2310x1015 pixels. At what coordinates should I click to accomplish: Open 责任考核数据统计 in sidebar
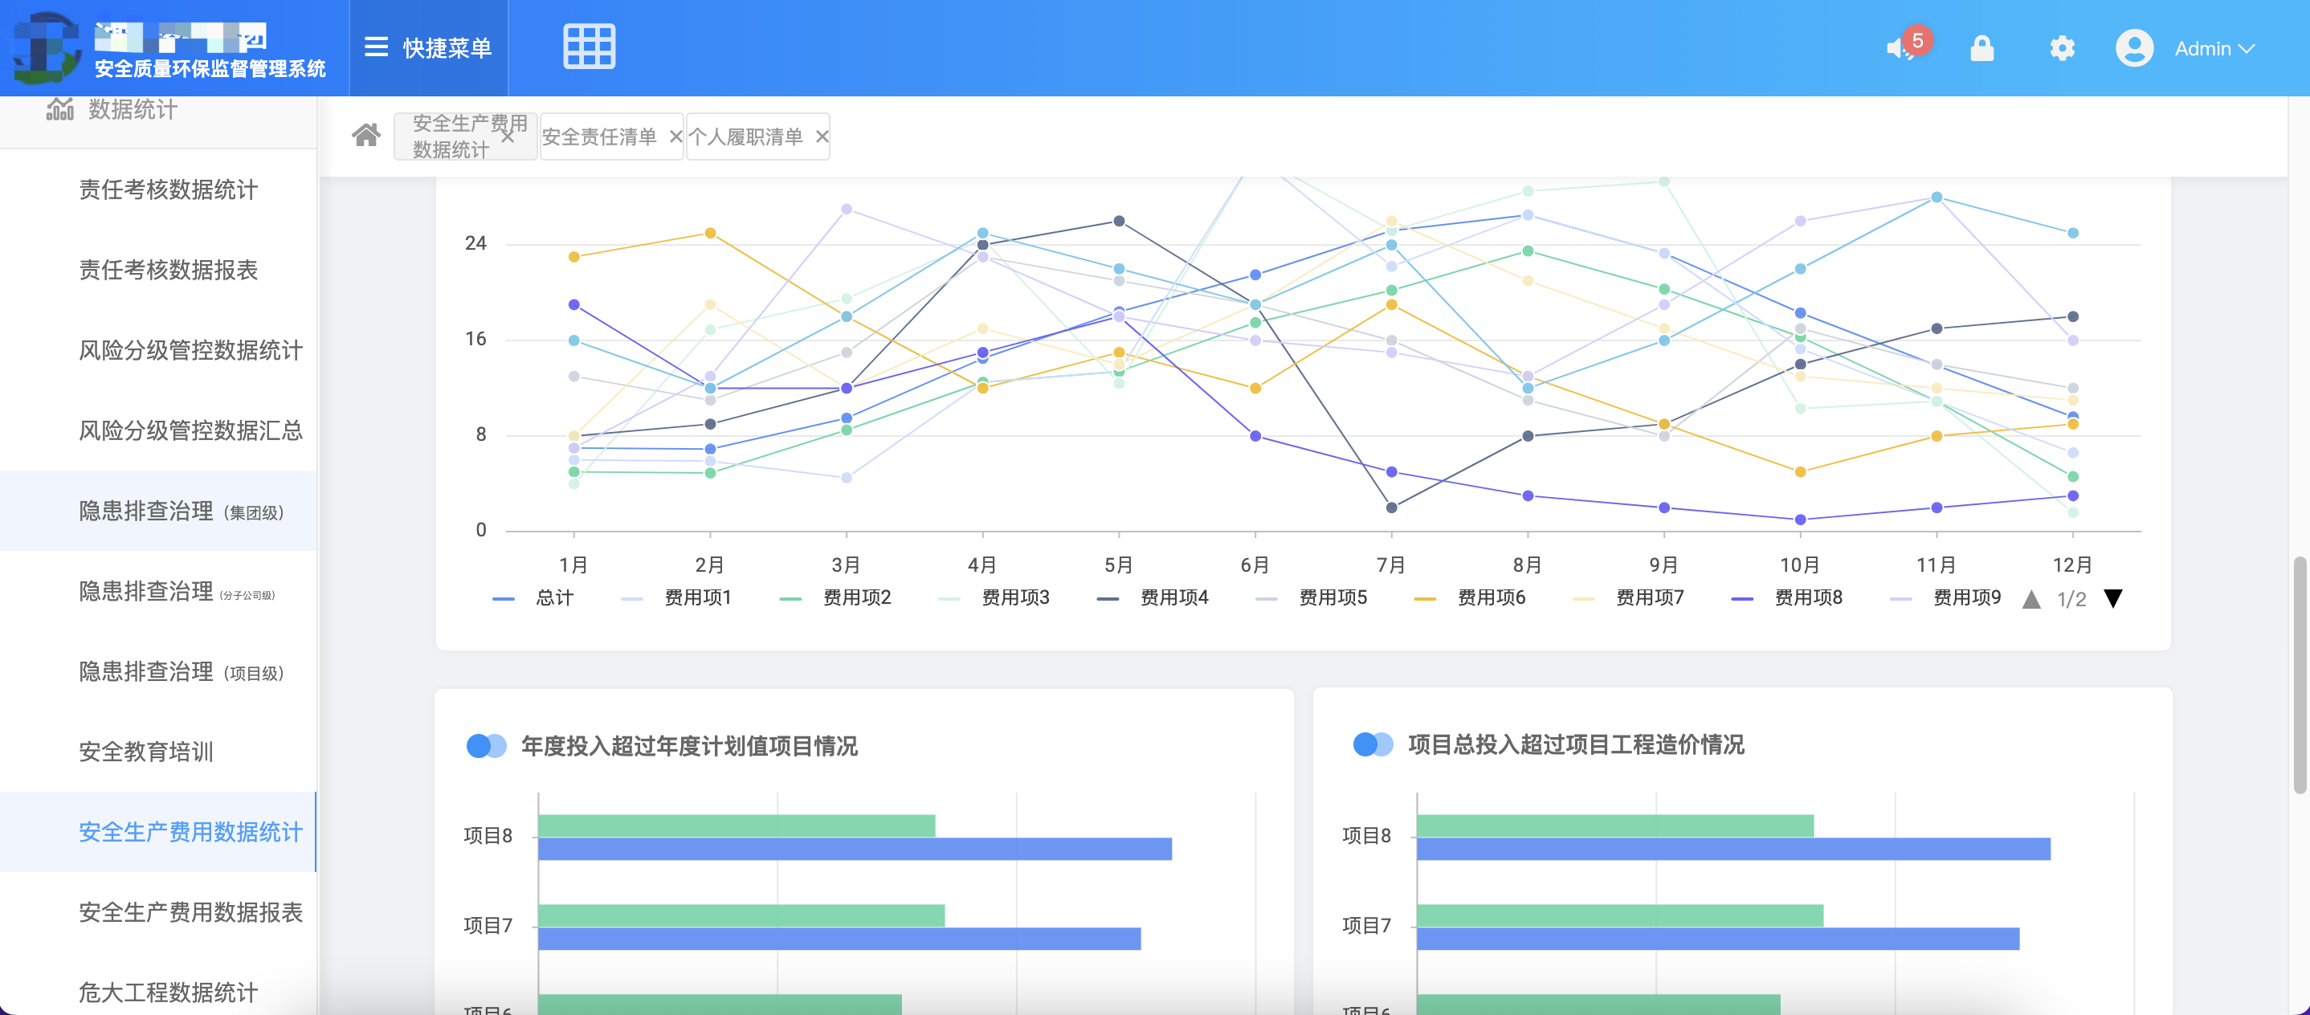(168, 190)
